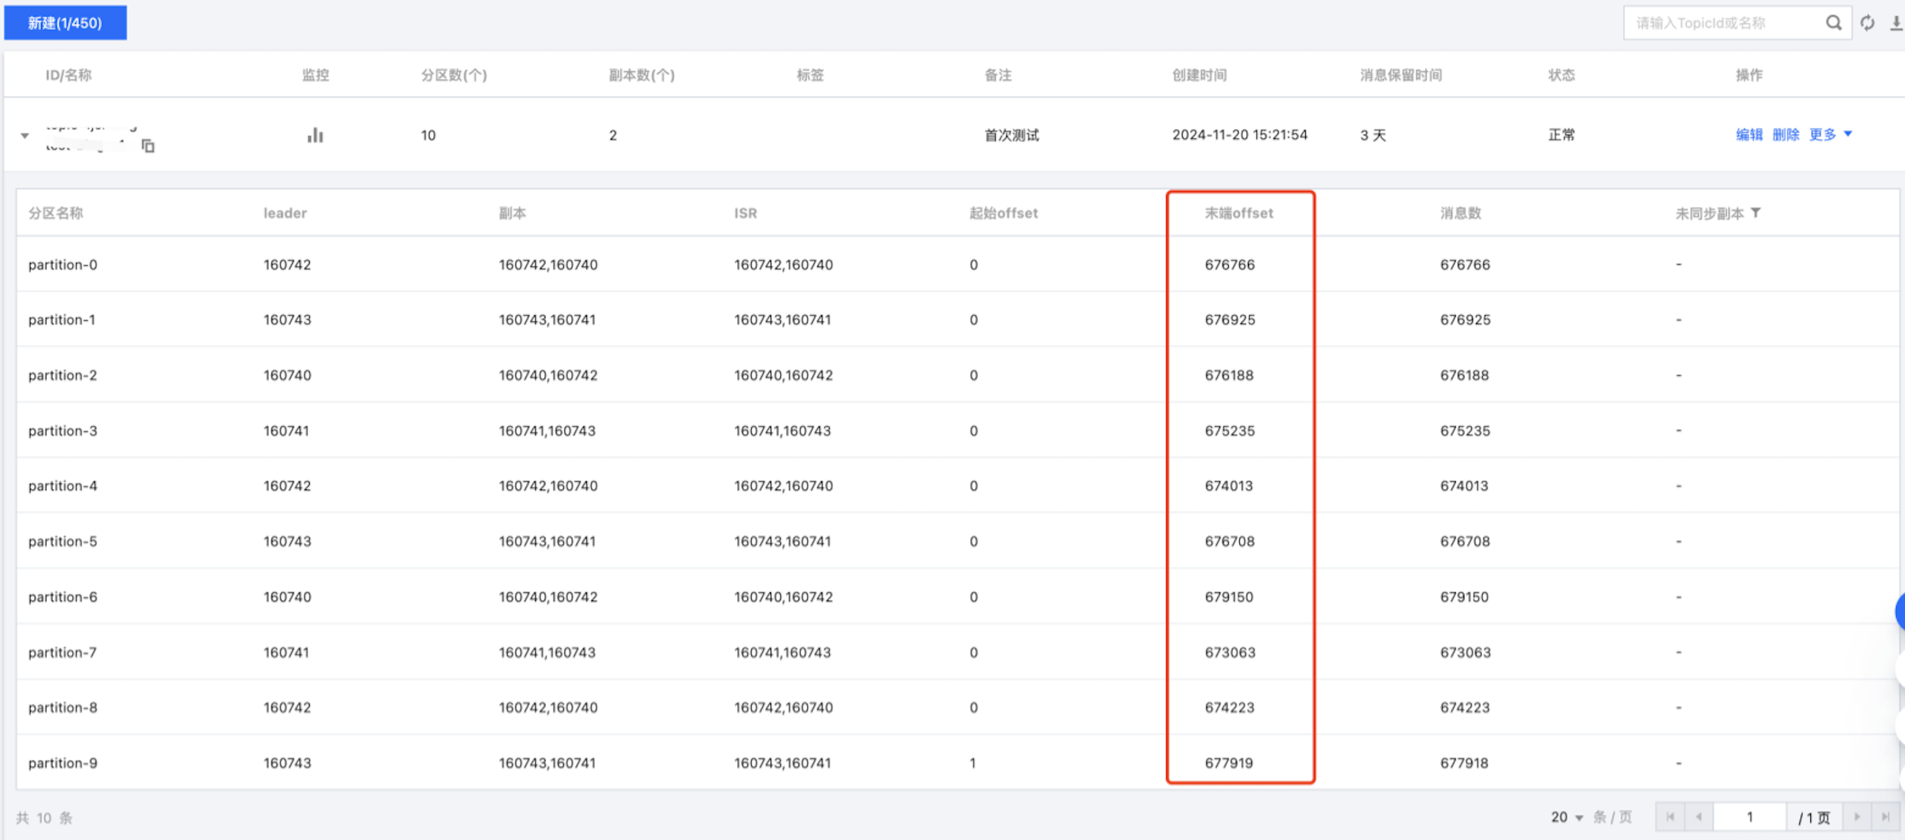Click the 删除 link
Viewport: 1905px width, 840px height.
pyautogui.click(x=1785, y=135)
